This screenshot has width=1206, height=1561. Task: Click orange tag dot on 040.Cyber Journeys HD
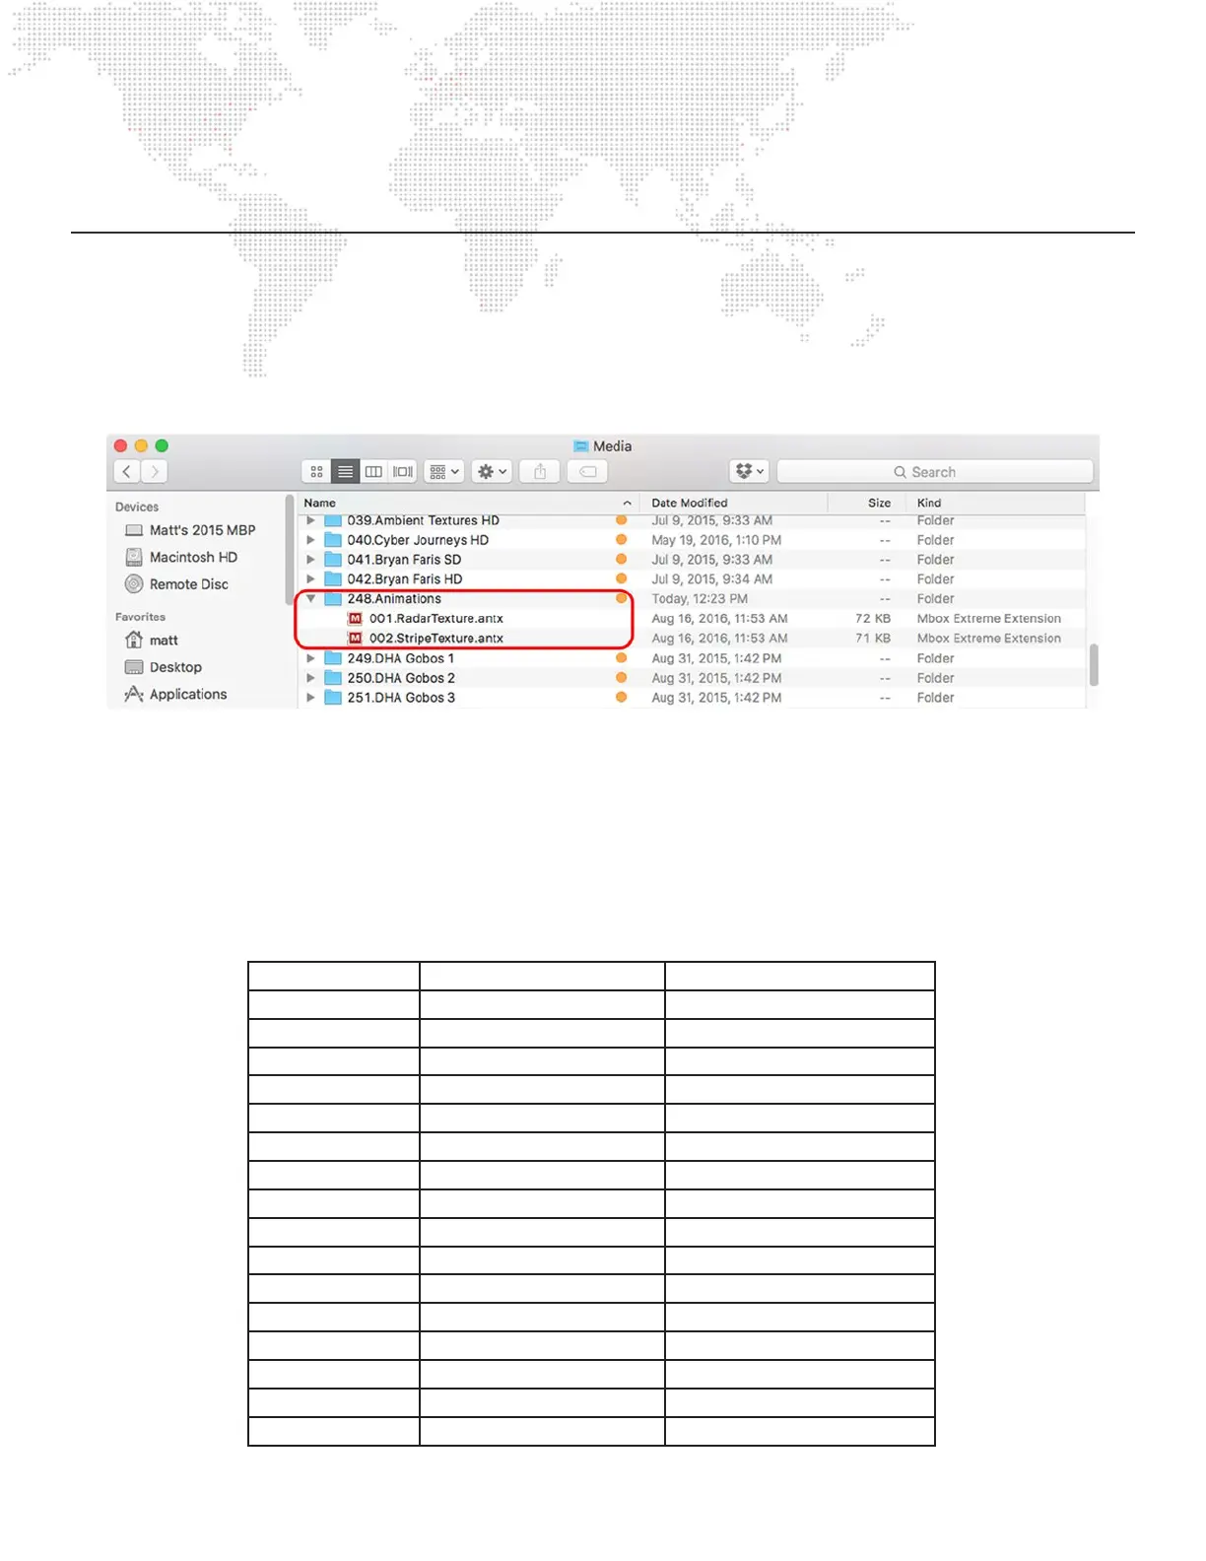tap(622, 540)
